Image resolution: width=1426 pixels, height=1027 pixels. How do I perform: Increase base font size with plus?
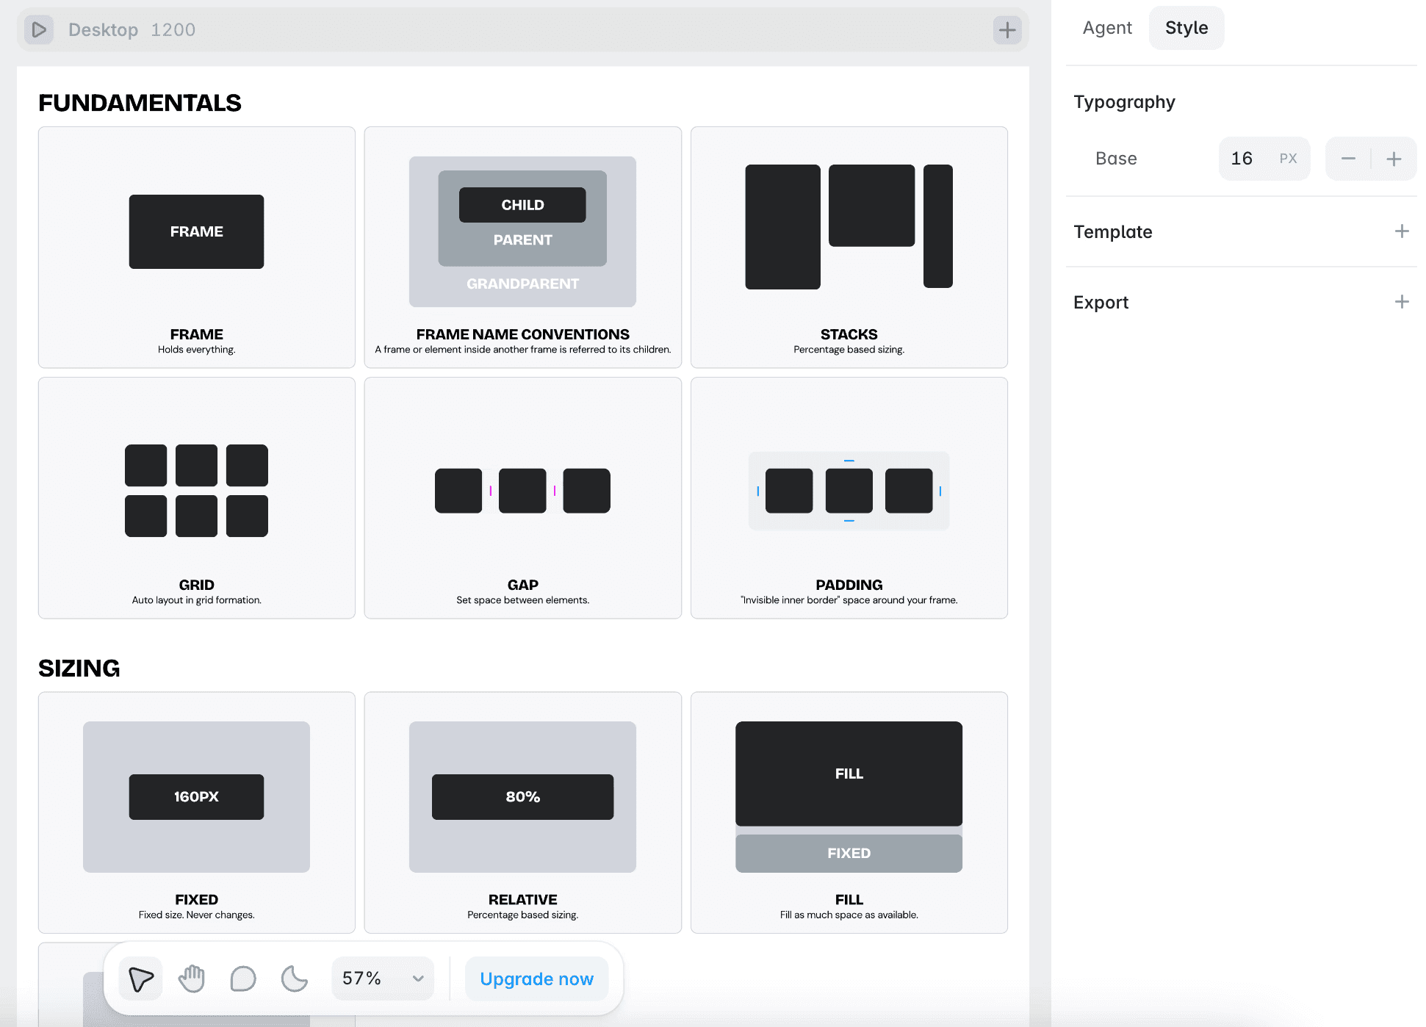click(1394, 159)
